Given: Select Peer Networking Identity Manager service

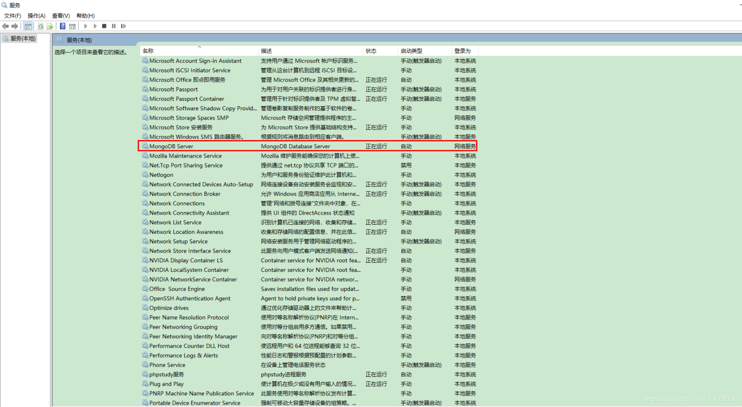Looking at the screenshot, I should (193, 336).
